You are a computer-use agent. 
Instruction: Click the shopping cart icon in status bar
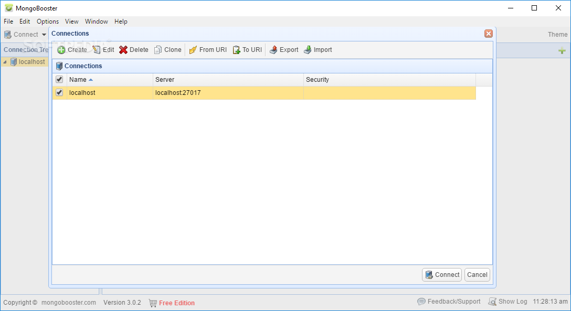click(153, 303)
